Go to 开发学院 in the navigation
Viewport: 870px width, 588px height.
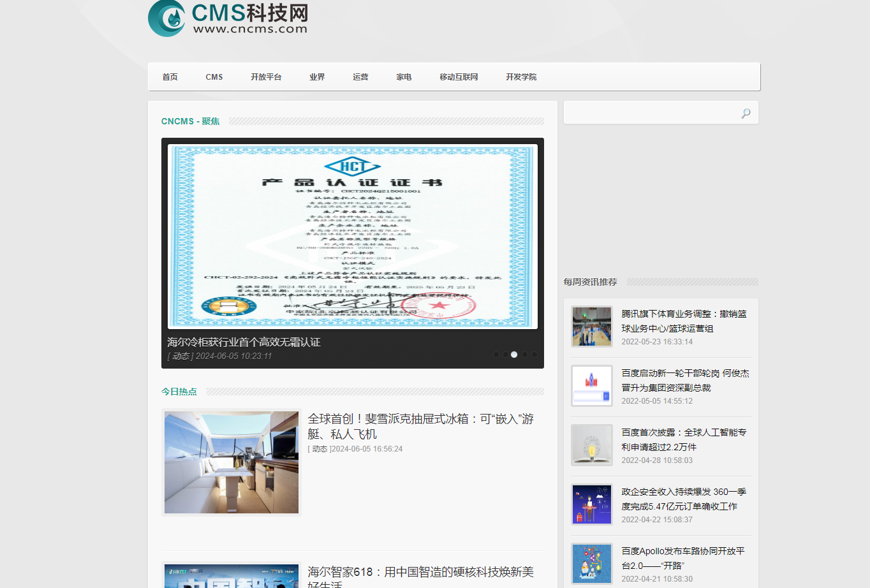tap(521, 77)
